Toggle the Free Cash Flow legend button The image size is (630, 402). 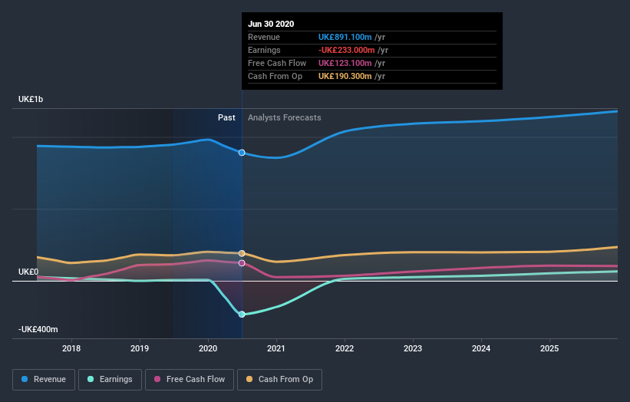point(190,380)
